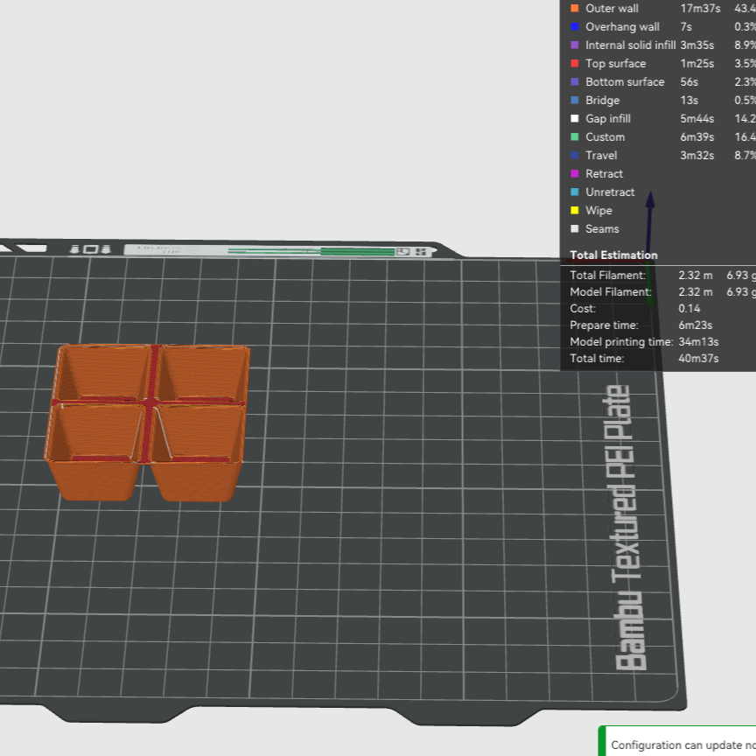Click the Cost value 0.14
756x756 pixels.
point(689,309)
